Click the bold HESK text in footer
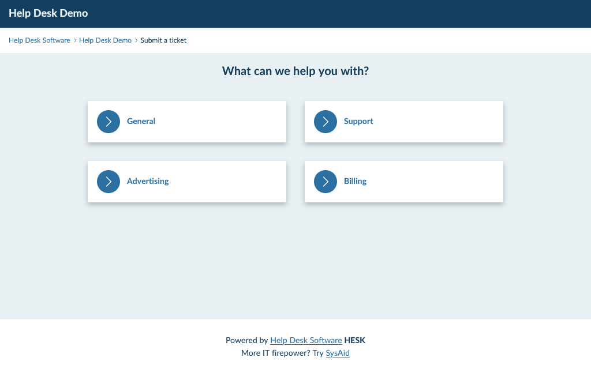Screen dimensions: 591x369 coord(354,341)
